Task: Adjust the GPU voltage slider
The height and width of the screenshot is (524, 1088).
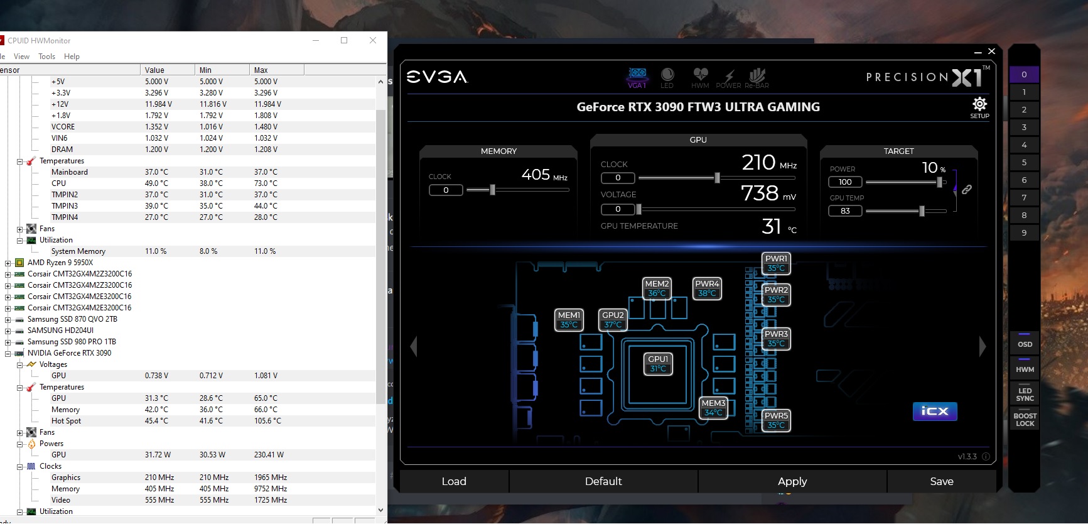Action: click(x=638, y=209)
